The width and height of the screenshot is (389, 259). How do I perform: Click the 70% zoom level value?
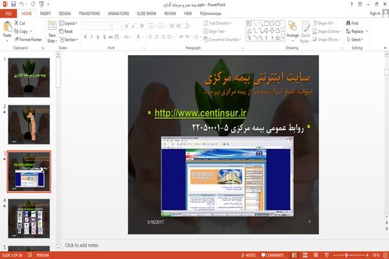tap(375, 255)
